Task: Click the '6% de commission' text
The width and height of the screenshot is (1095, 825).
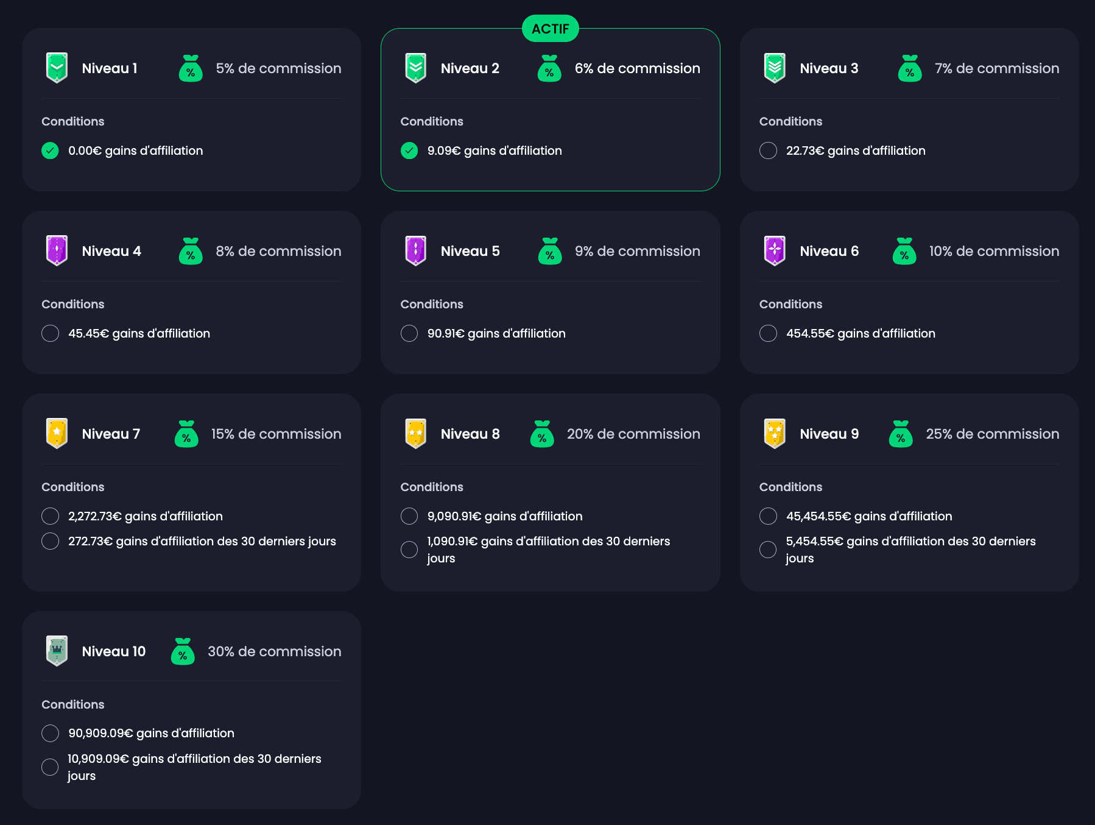Action: coord(638,68)
